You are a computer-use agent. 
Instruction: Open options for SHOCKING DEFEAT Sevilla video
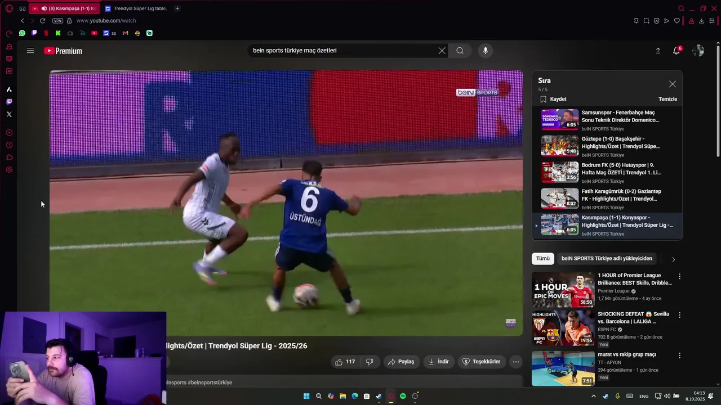(x=679, y=315)
